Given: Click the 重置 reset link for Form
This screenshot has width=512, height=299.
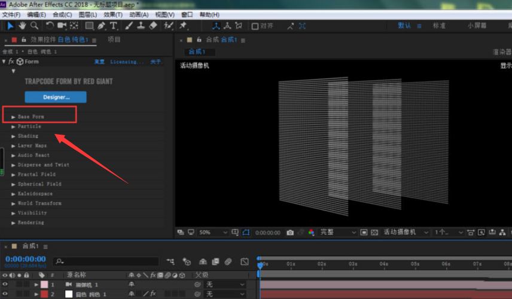Looking at the screenshot, I should 99,62.
